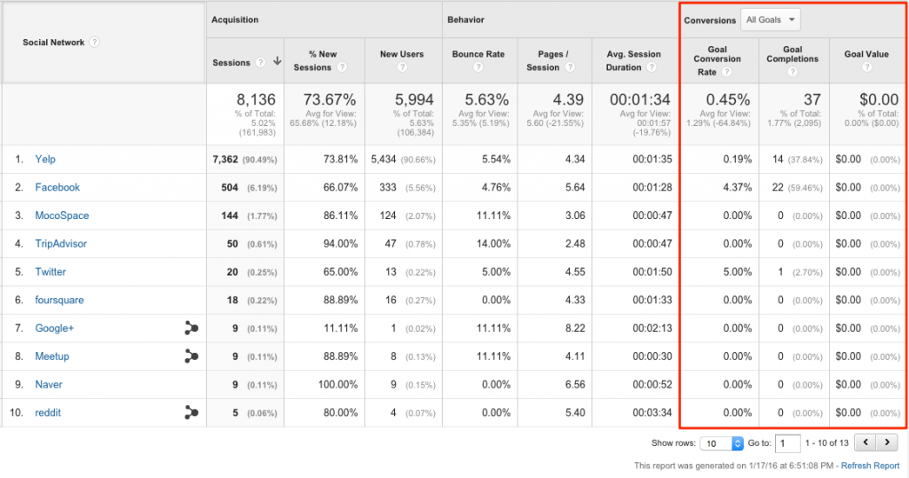The width and height of the screenshot is (909, 478).
Task: Click overall bounce rate 5.63%
Action: pyautogui.click(x=486, y=99)
